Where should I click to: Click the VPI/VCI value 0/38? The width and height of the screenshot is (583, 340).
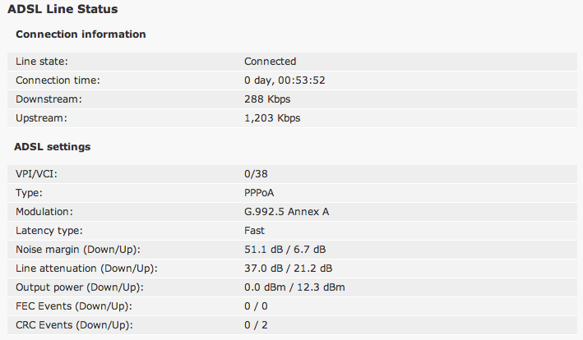[256, 174]
